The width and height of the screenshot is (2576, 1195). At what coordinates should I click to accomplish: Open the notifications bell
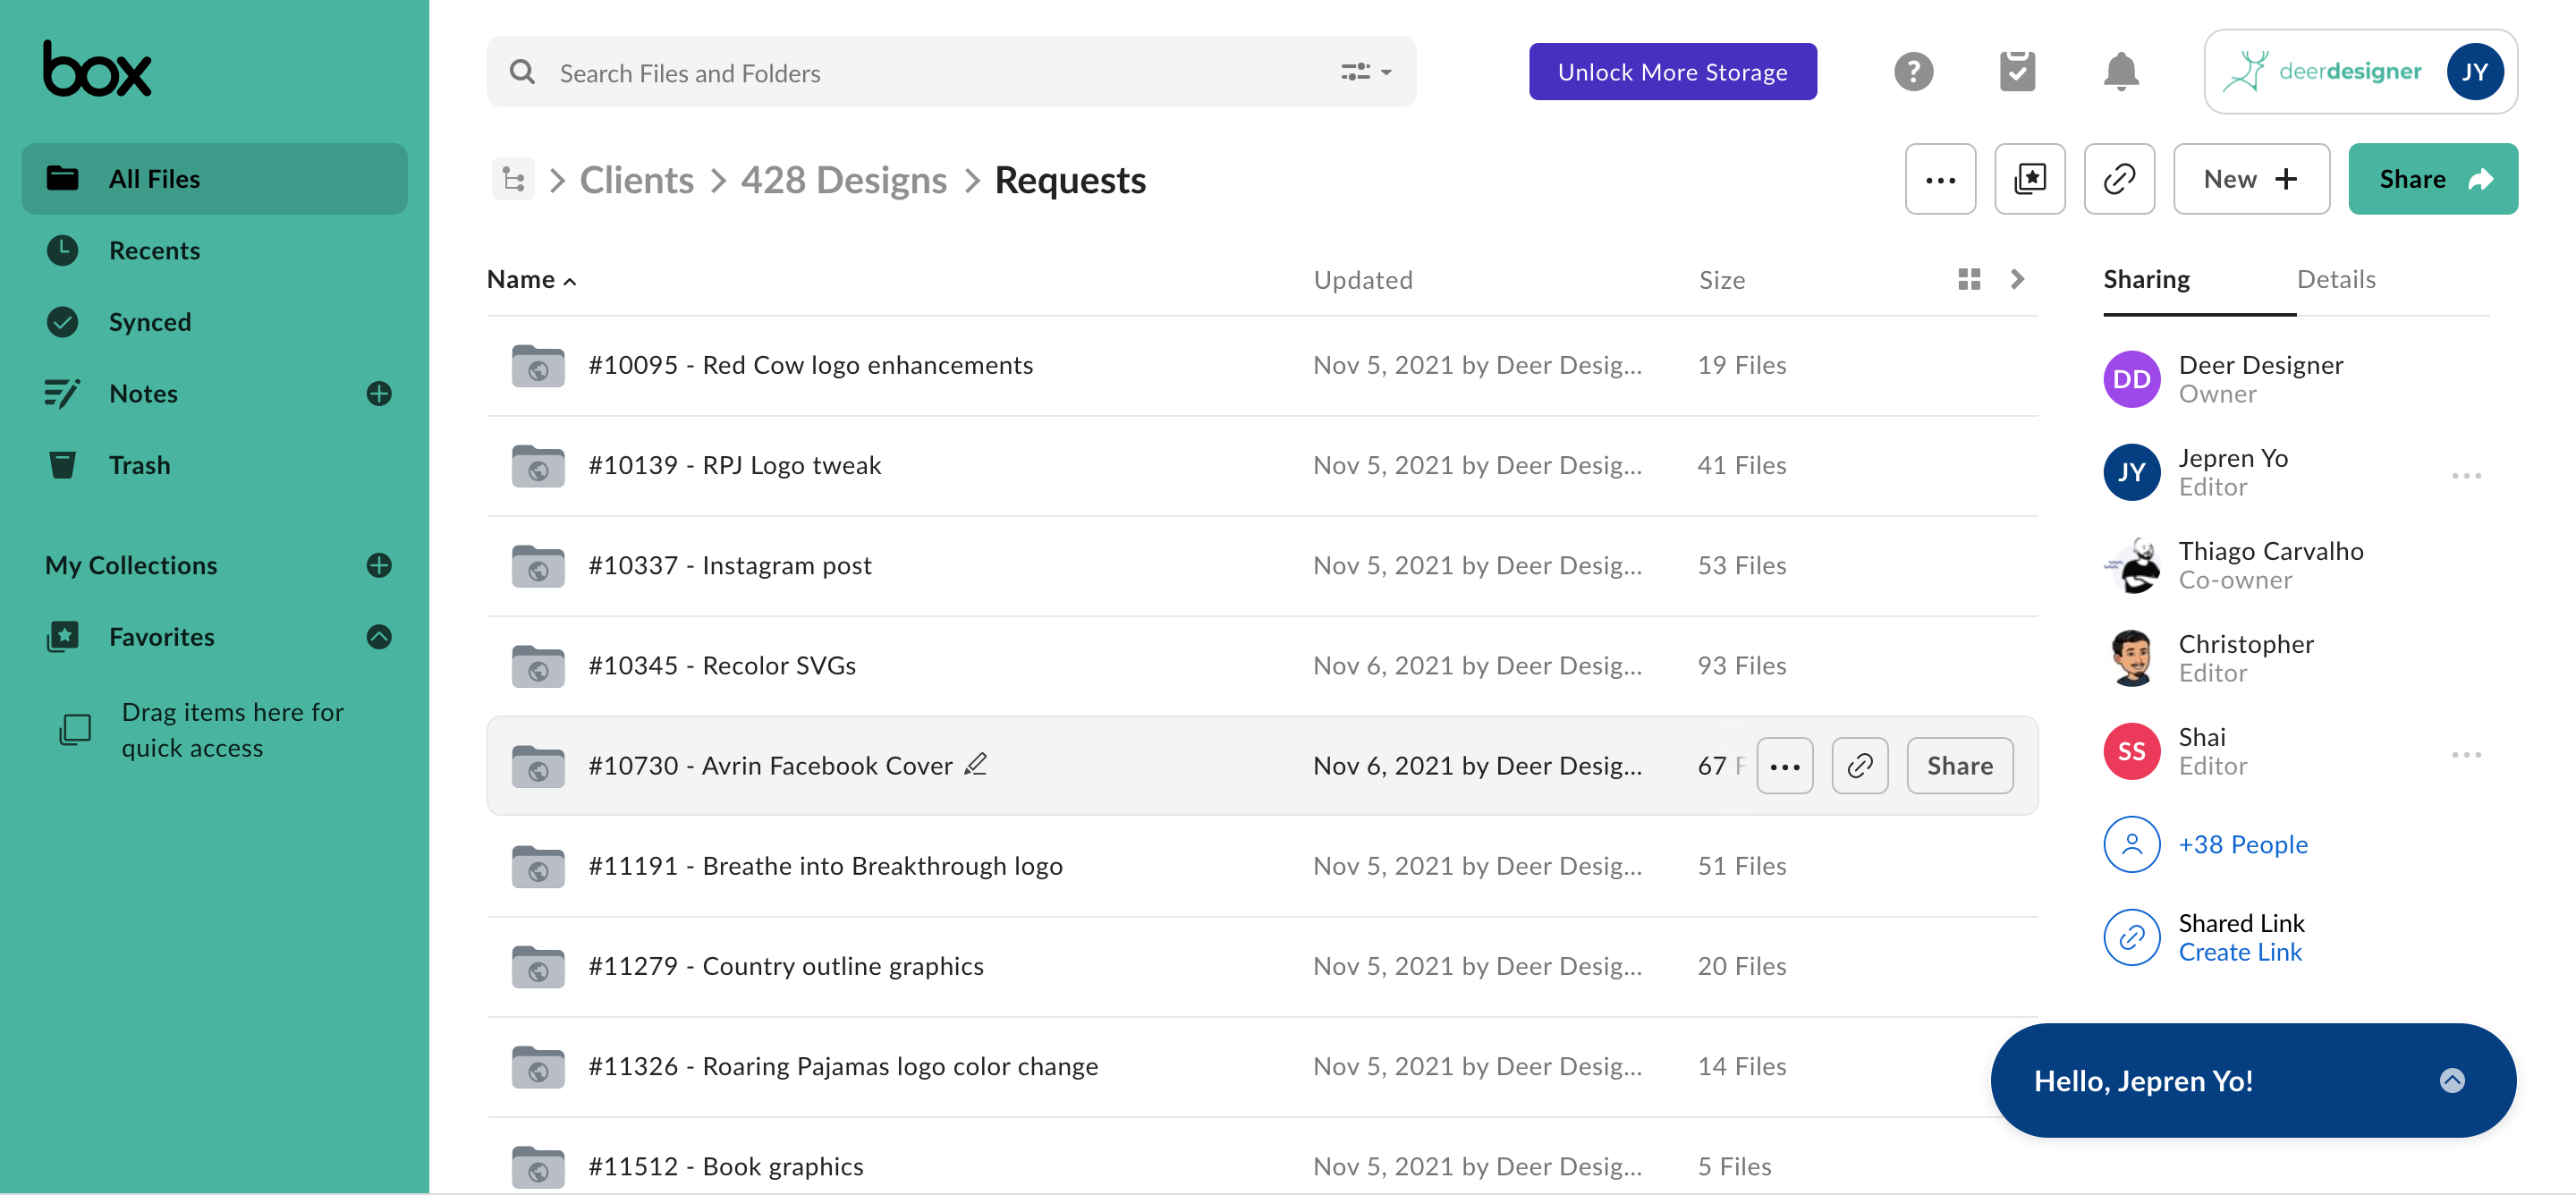(2120, 72)
